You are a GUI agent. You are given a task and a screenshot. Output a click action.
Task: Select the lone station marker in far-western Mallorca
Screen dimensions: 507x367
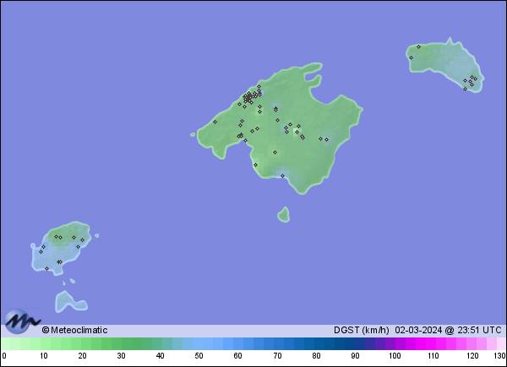point(215,121)
